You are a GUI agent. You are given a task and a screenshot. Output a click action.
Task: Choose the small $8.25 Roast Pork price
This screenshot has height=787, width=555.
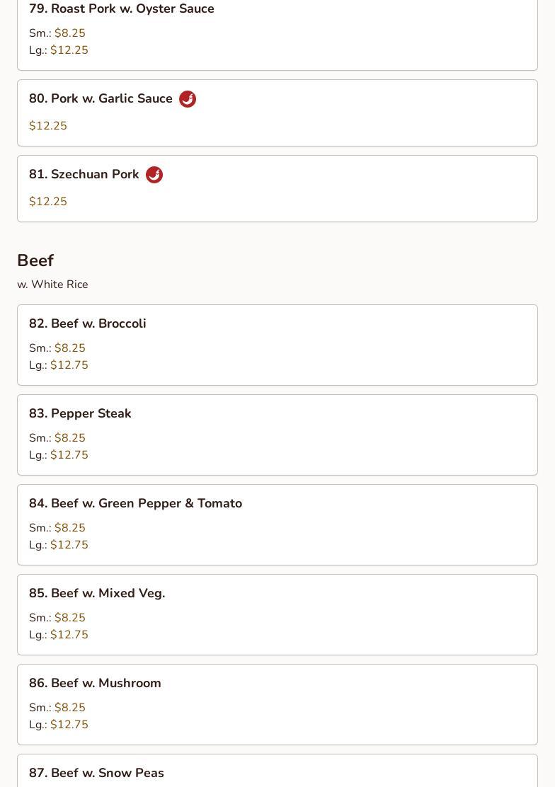coord(69,33)
